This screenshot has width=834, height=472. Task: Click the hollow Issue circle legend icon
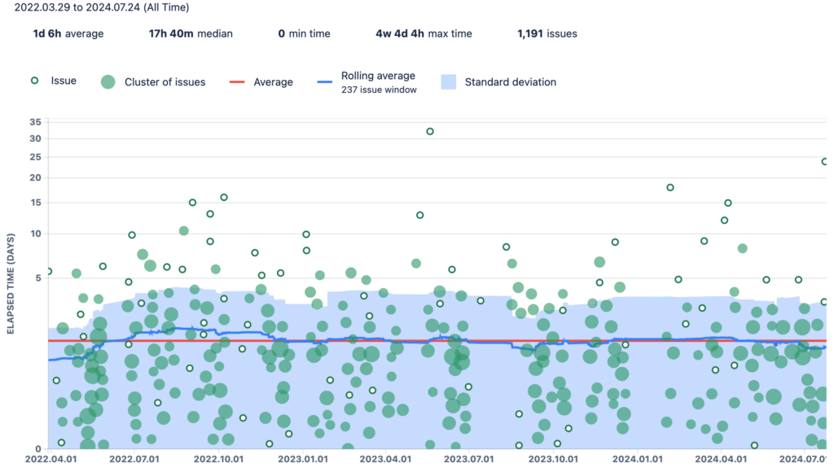pyautogui.click(x=34, y=81)
